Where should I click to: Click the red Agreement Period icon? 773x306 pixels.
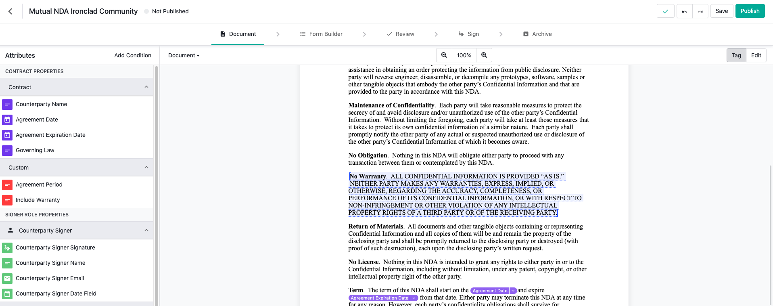tap(7, 185)
